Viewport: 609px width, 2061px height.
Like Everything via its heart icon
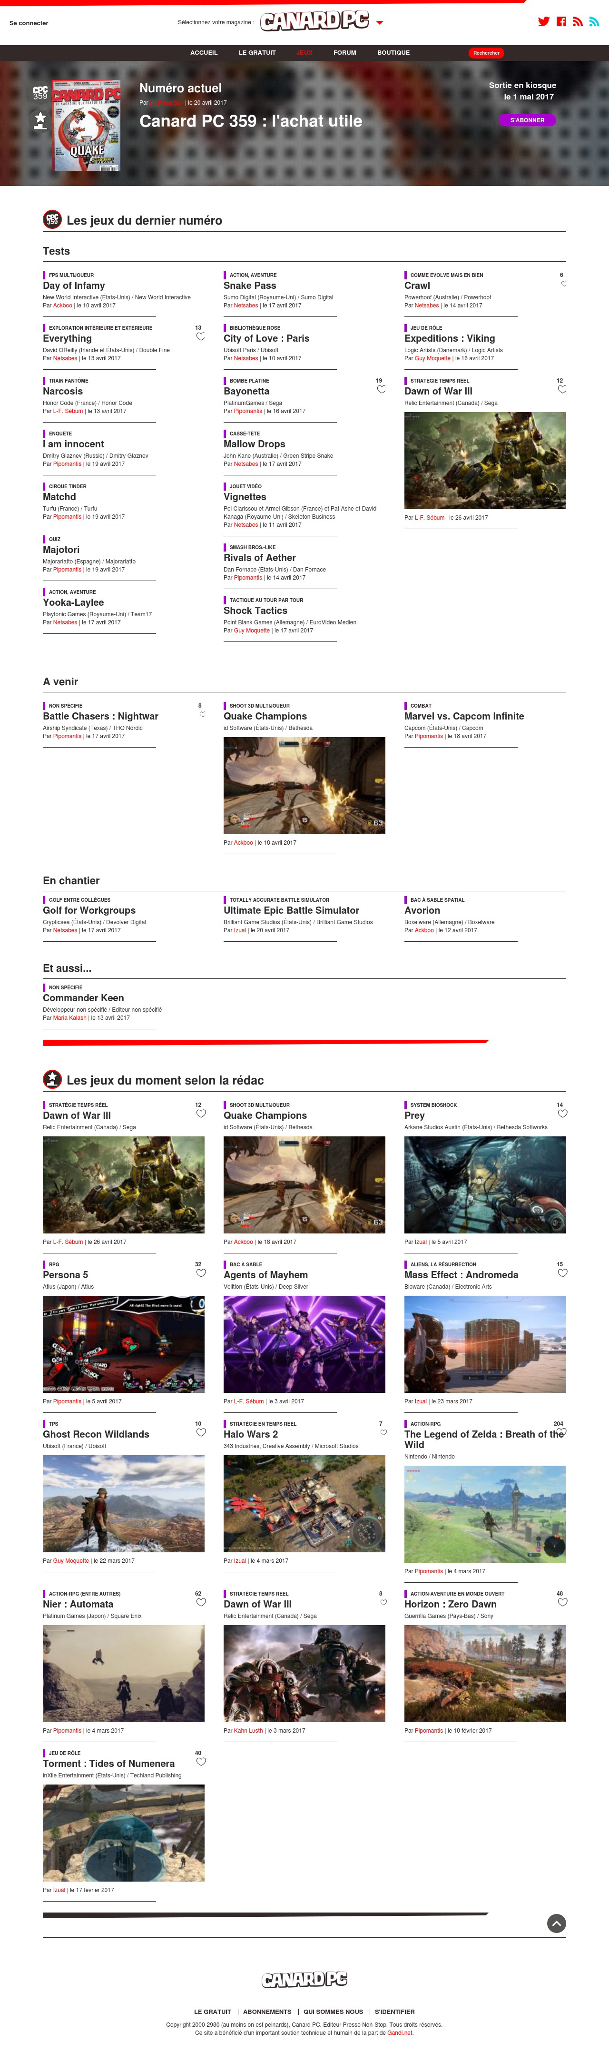point(201,336)
